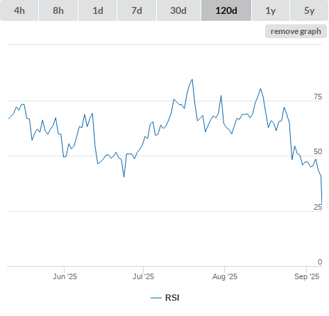Select the 8h time range tab

pos(58,10)
